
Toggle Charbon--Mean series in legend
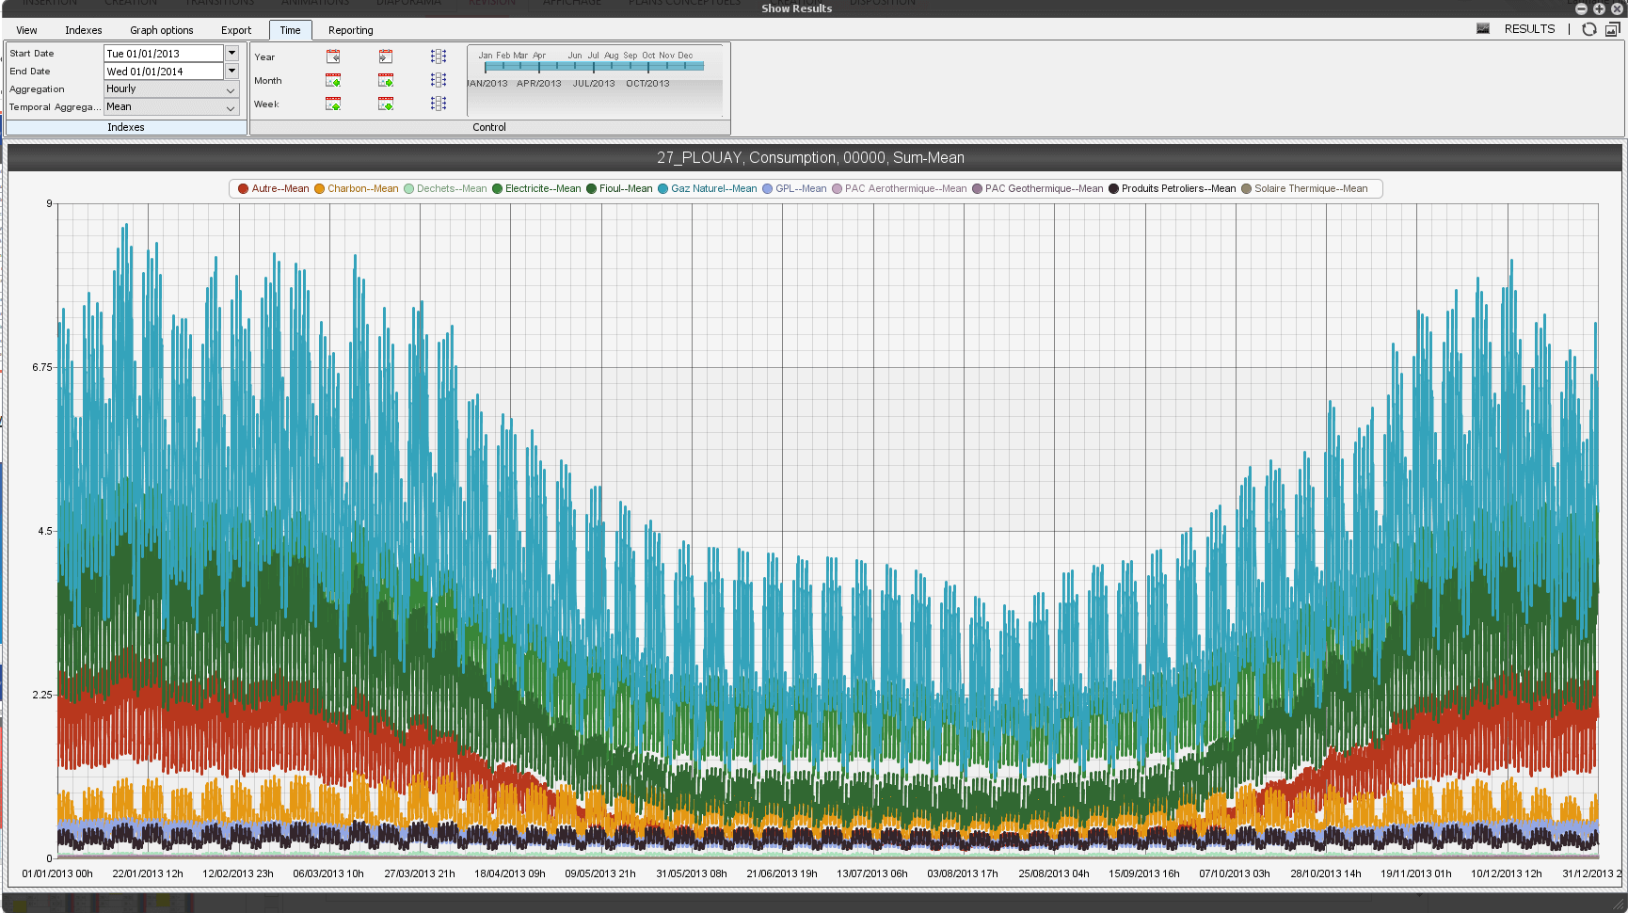pos(357,188)
